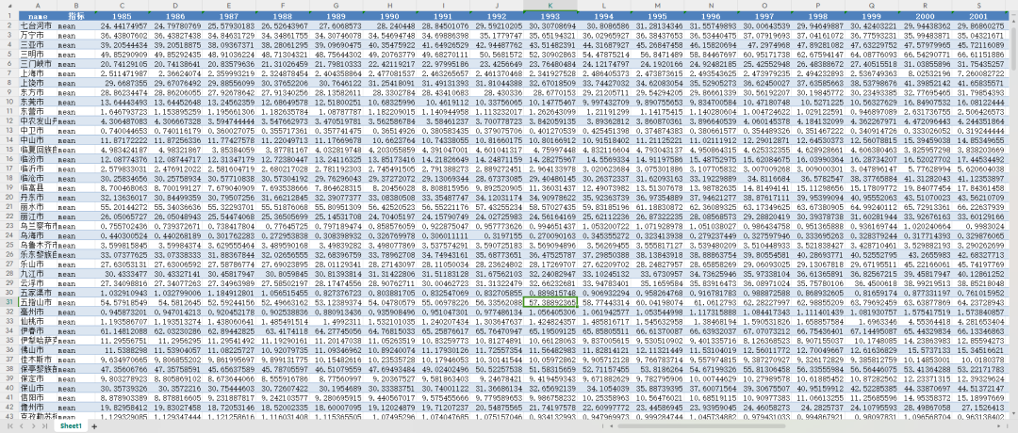Click the 'name' header cell
Image resolution: width=1018 pixels, height=433 pixels.
point(38,15)
